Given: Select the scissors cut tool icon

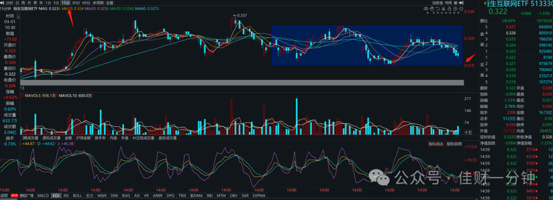Looking at the screenshot, I should tap(443, 9).
